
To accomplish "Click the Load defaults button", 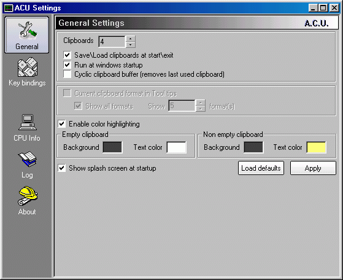I will point(261,168).
